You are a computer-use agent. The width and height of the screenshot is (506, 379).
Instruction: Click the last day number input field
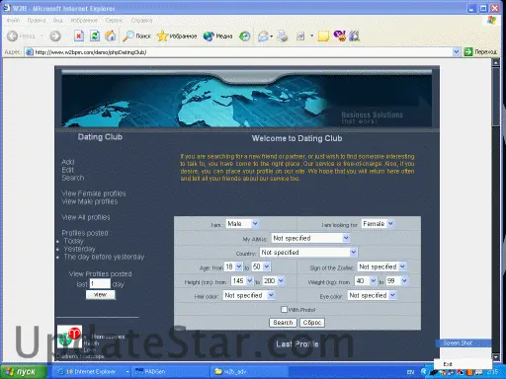pyautogui.click(x=100, y=283)
